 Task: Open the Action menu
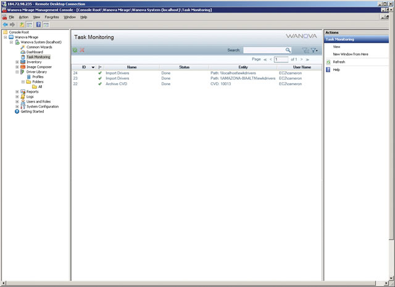coord(23,17)
